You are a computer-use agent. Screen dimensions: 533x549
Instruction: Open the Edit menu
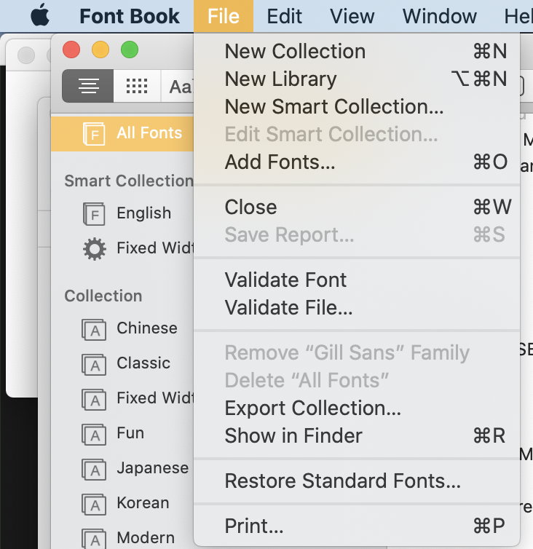point(285,16)
